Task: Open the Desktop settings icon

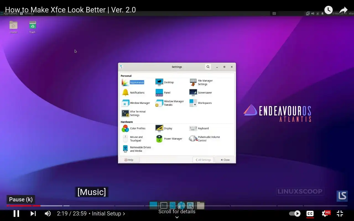Action: click(x=159, y=82)
